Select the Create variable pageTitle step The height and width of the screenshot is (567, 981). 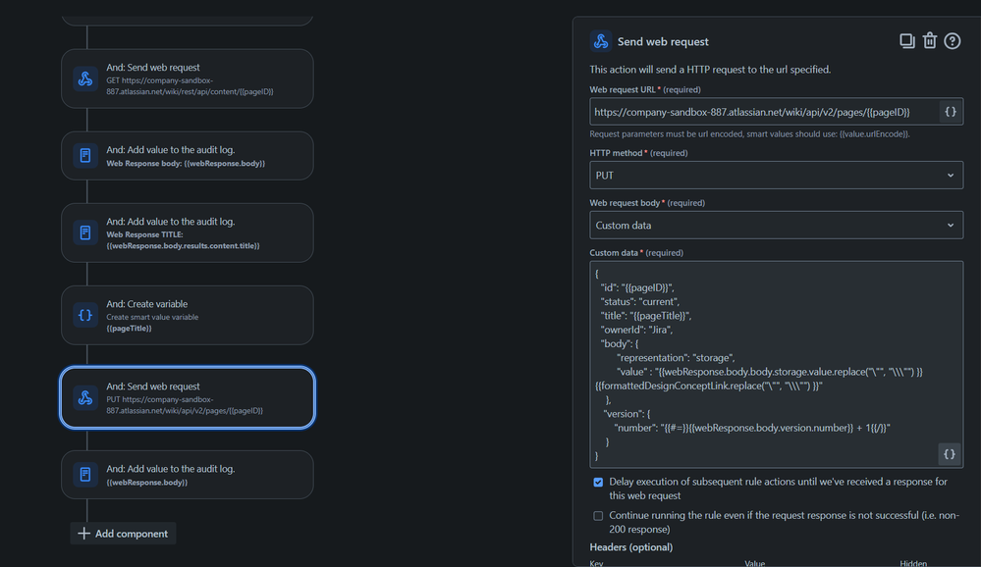tap(187, 315)
